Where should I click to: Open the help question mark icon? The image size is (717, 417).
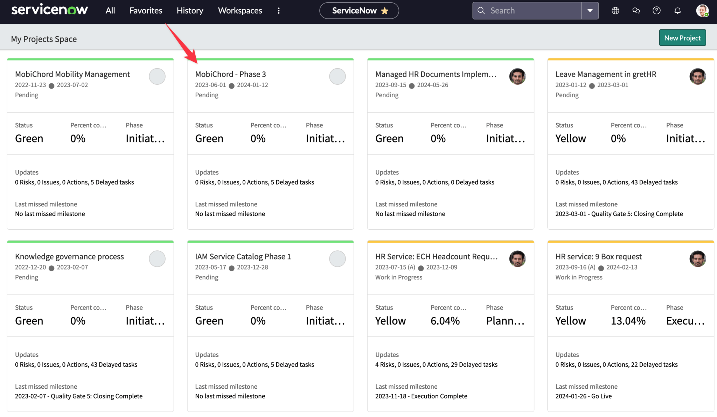pyautogui.click(x=656, y=11)
